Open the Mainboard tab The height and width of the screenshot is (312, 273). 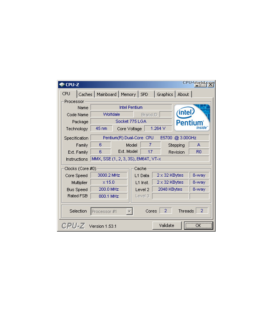pos(106,94)
